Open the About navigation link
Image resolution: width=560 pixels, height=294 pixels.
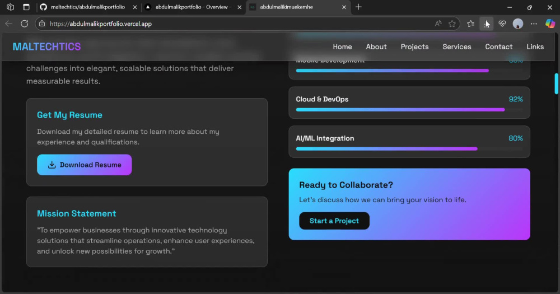click(376, 47)
